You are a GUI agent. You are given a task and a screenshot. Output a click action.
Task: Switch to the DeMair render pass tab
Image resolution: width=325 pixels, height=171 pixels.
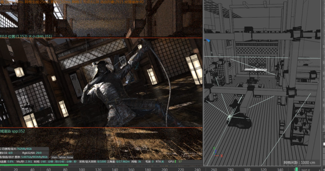tap(62, 157)
